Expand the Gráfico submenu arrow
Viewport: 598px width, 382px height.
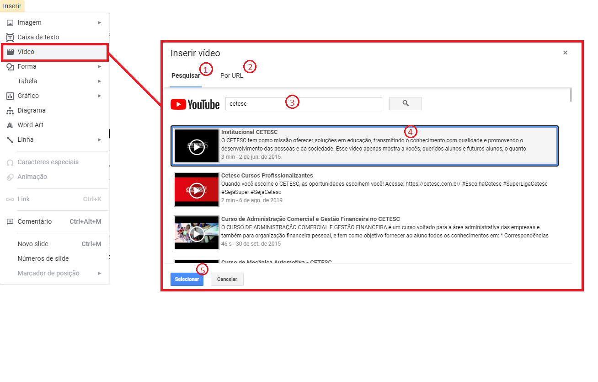tap(100, 96)
